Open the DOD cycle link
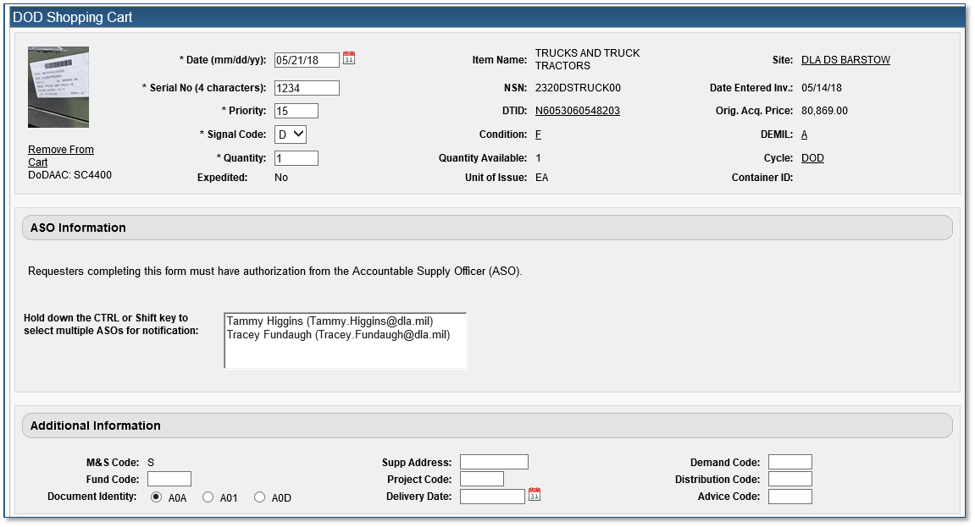This screenshot has width=975, height=527. (812, 158)
